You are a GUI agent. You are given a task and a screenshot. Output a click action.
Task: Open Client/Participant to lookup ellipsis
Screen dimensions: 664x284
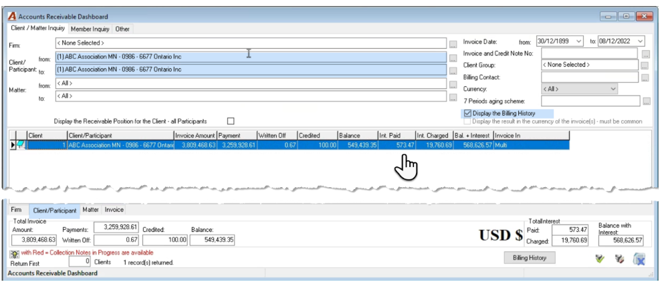pyautogui.click(x=453, y=71)
